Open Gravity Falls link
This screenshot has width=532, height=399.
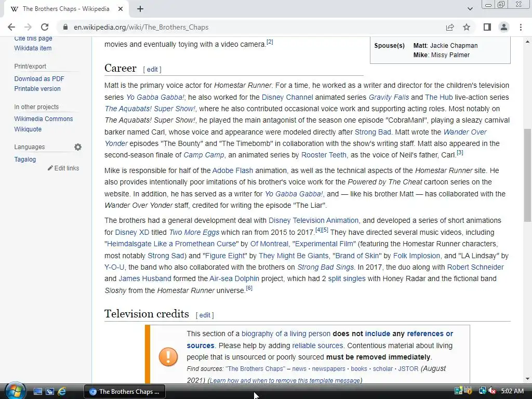point(389,97)
